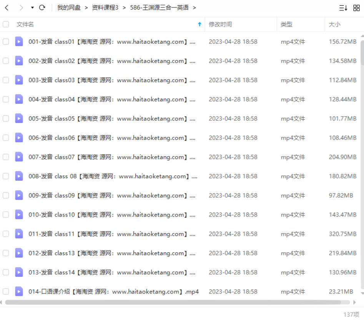Check the box for 001-发音 class01
This screenshot has width=364, height=320.
point(6,42)
